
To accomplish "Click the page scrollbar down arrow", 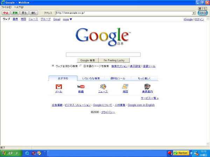I will click(x=208, y=144).
